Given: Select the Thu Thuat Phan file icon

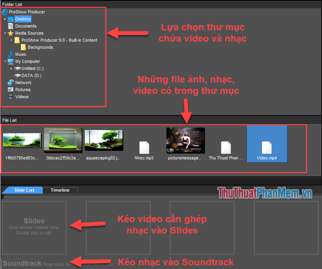Looking at the screenshot, I should (226, 148).
